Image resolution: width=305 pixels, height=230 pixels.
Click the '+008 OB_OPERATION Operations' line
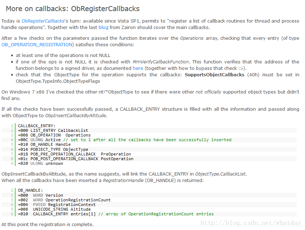pos(54,135)
